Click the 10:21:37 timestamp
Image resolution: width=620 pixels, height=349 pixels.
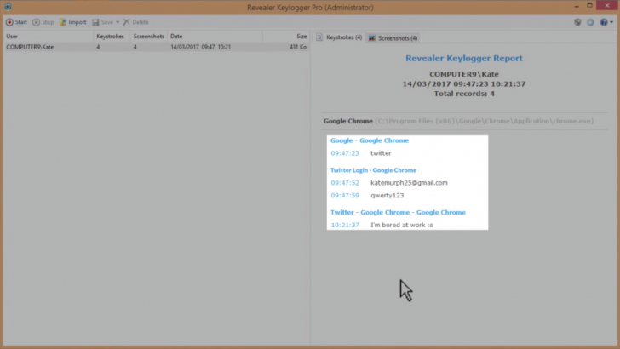pos(345,225)
